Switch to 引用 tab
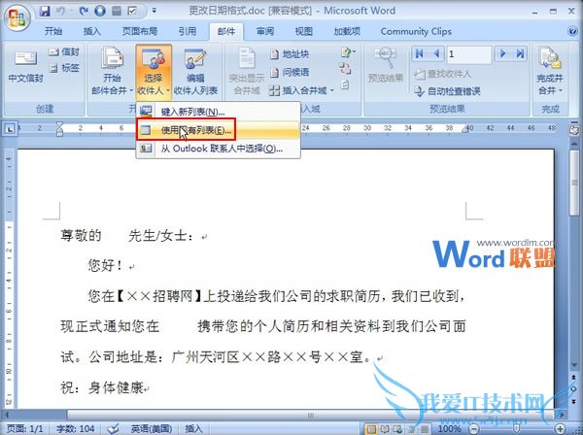Viewport: 583px width, 435px height. (x=187, y=31)
